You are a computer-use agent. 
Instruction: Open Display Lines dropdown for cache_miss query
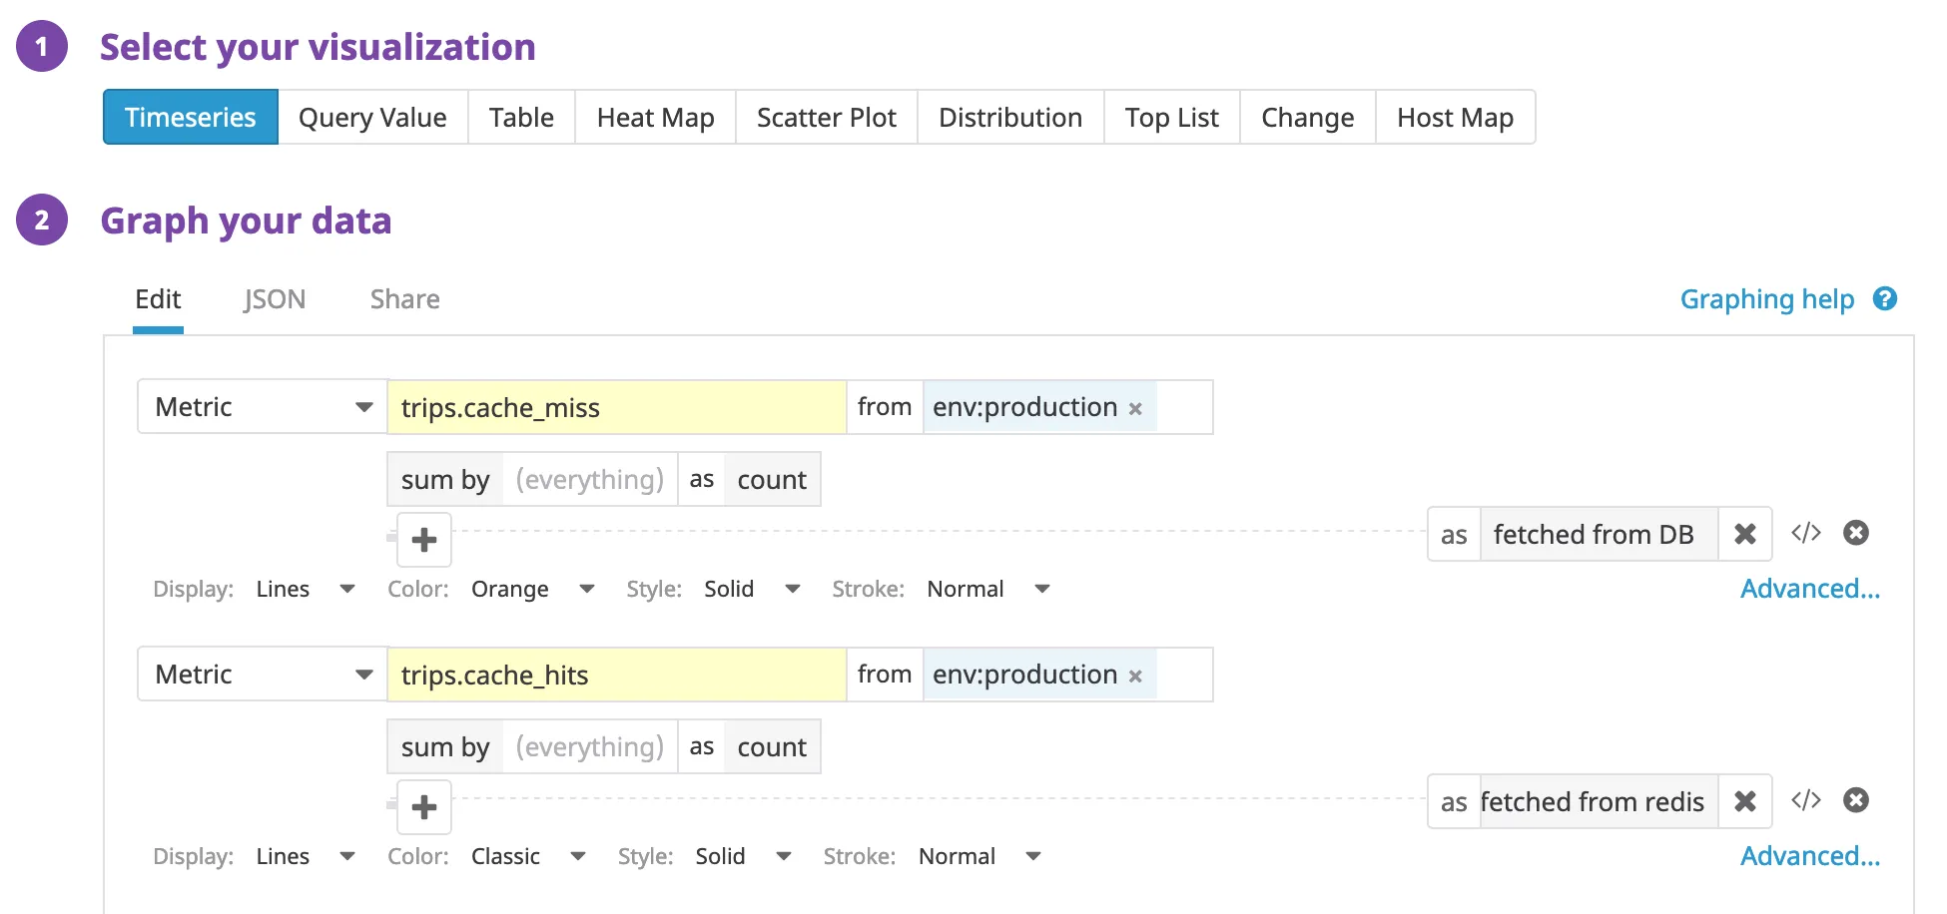305,589
